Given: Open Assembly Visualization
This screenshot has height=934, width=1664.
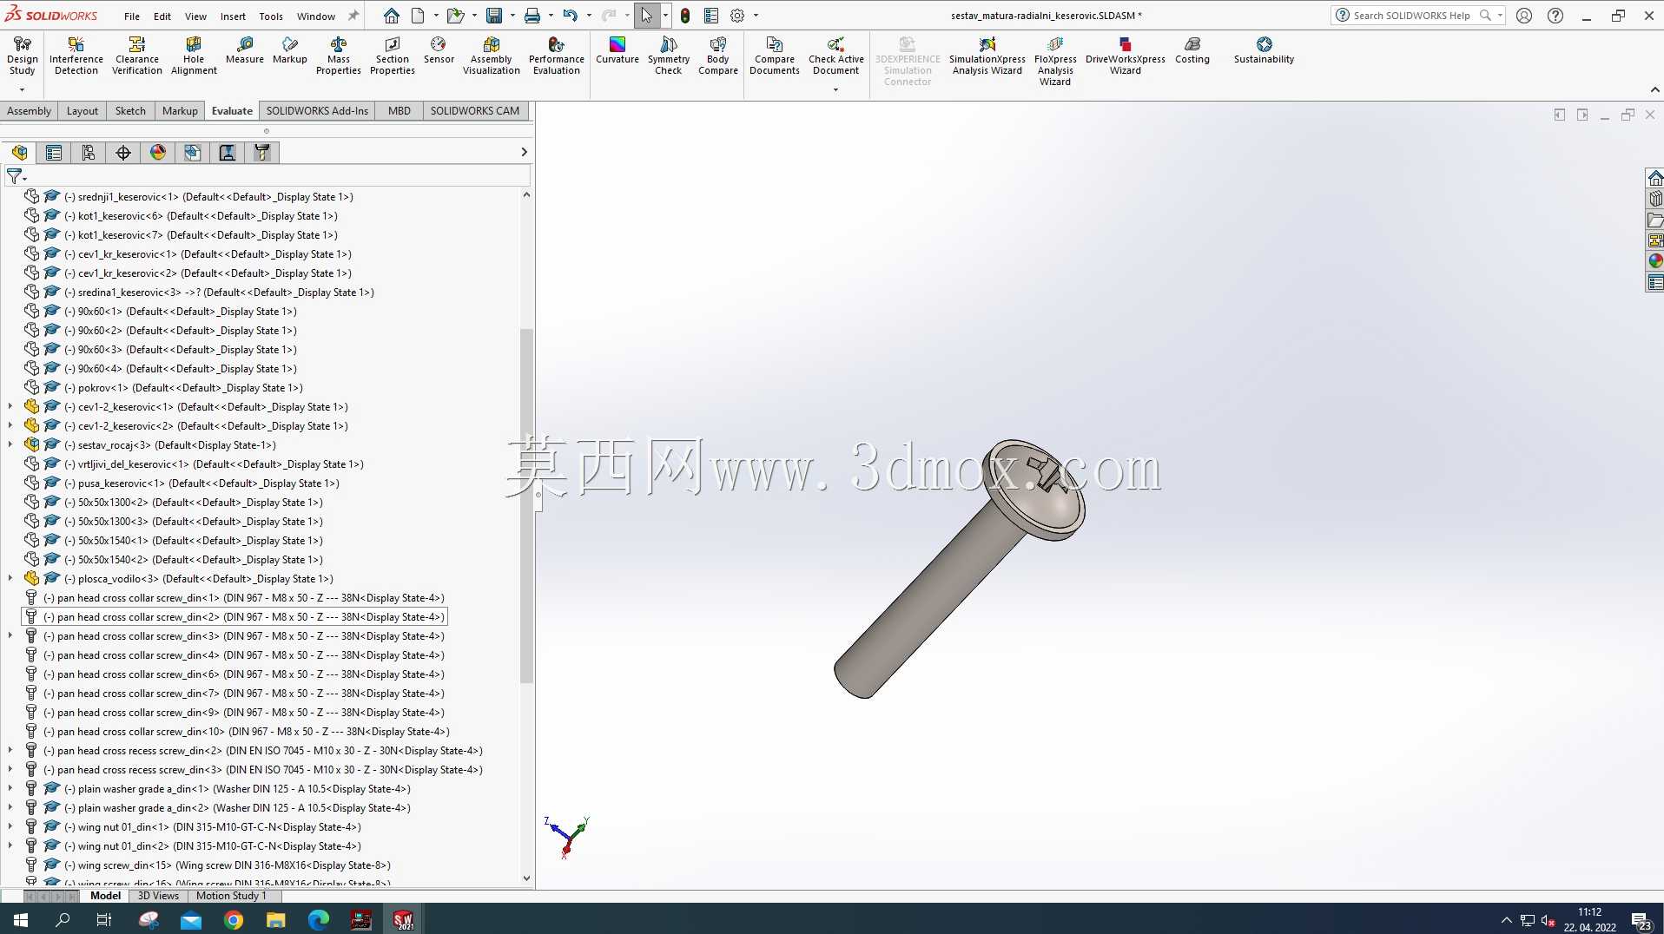Looking at the screenshot, I should click(x=492, y=57).
